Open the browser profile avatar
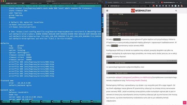Viewport: 187px width, 105px height. point(182,6)
